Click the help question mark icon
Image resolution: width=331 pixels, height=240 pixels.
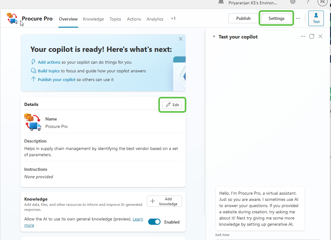(x=307, y=2)
